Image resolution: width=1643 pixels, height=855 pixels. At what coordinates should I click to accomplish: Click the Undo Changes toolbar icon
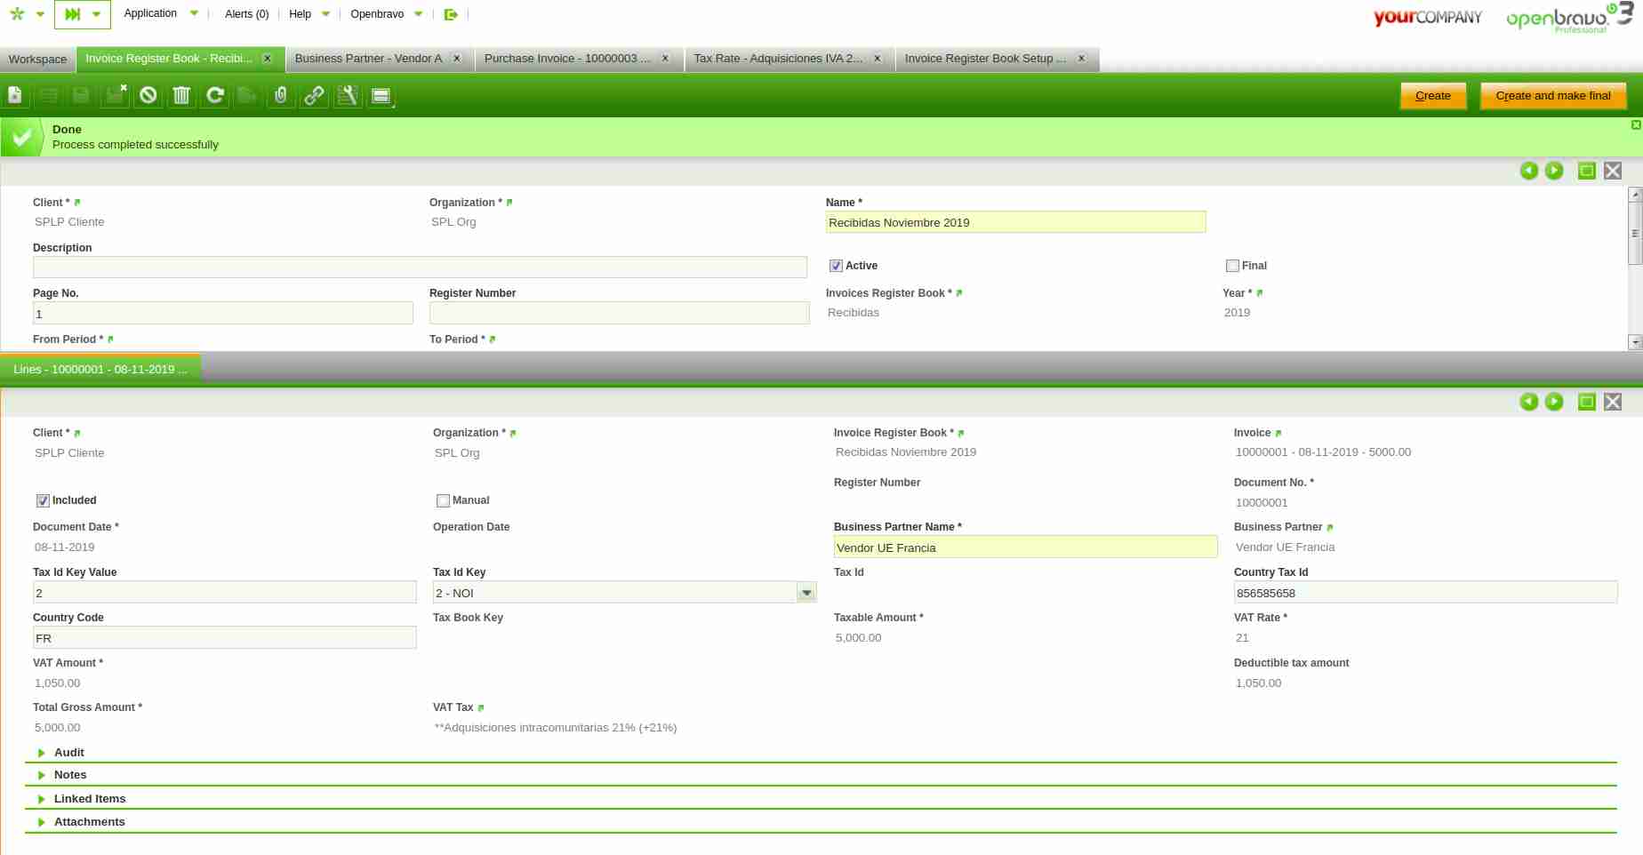coord(148,95)
